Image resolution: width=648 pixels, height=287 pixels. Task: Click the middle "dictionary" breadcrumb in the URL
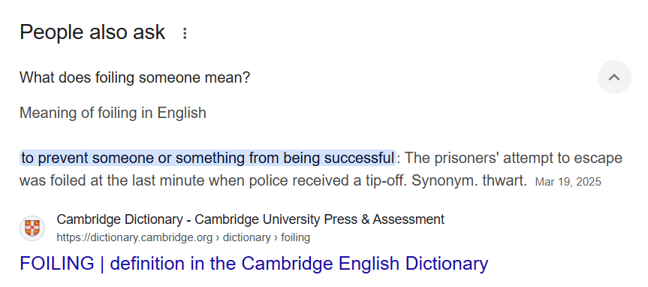246,237
